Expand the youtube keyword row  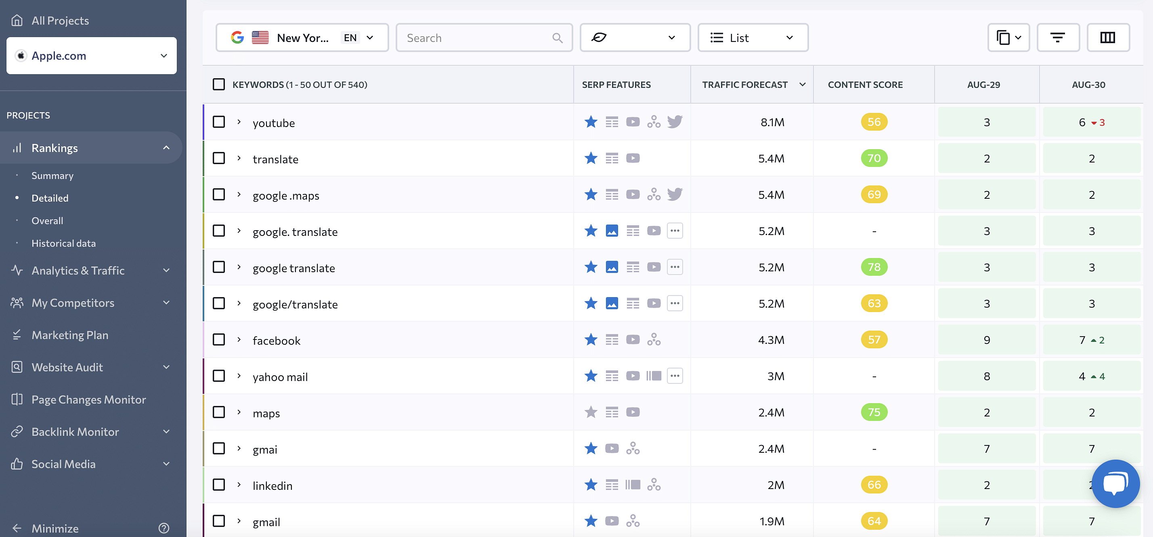[x=239, y=122]
